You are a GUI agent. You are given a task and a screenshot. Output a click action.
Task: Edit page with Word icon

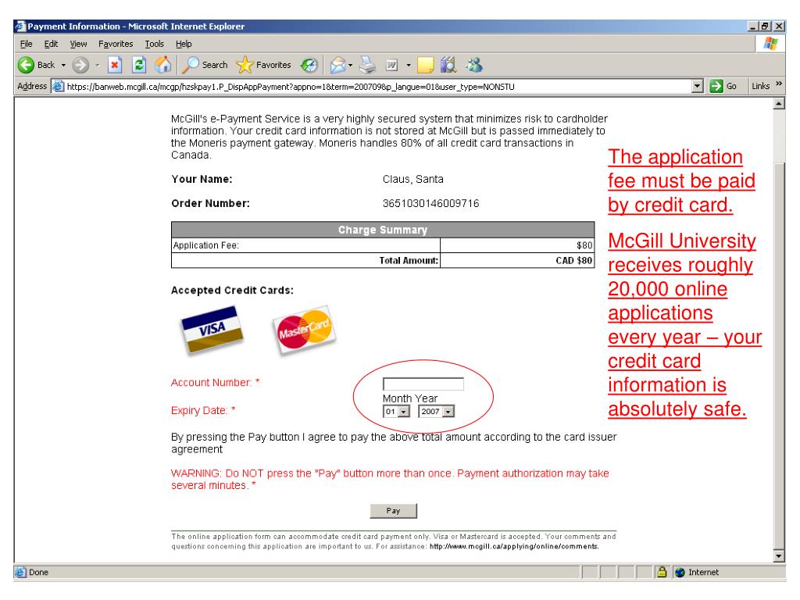(392, 65)
